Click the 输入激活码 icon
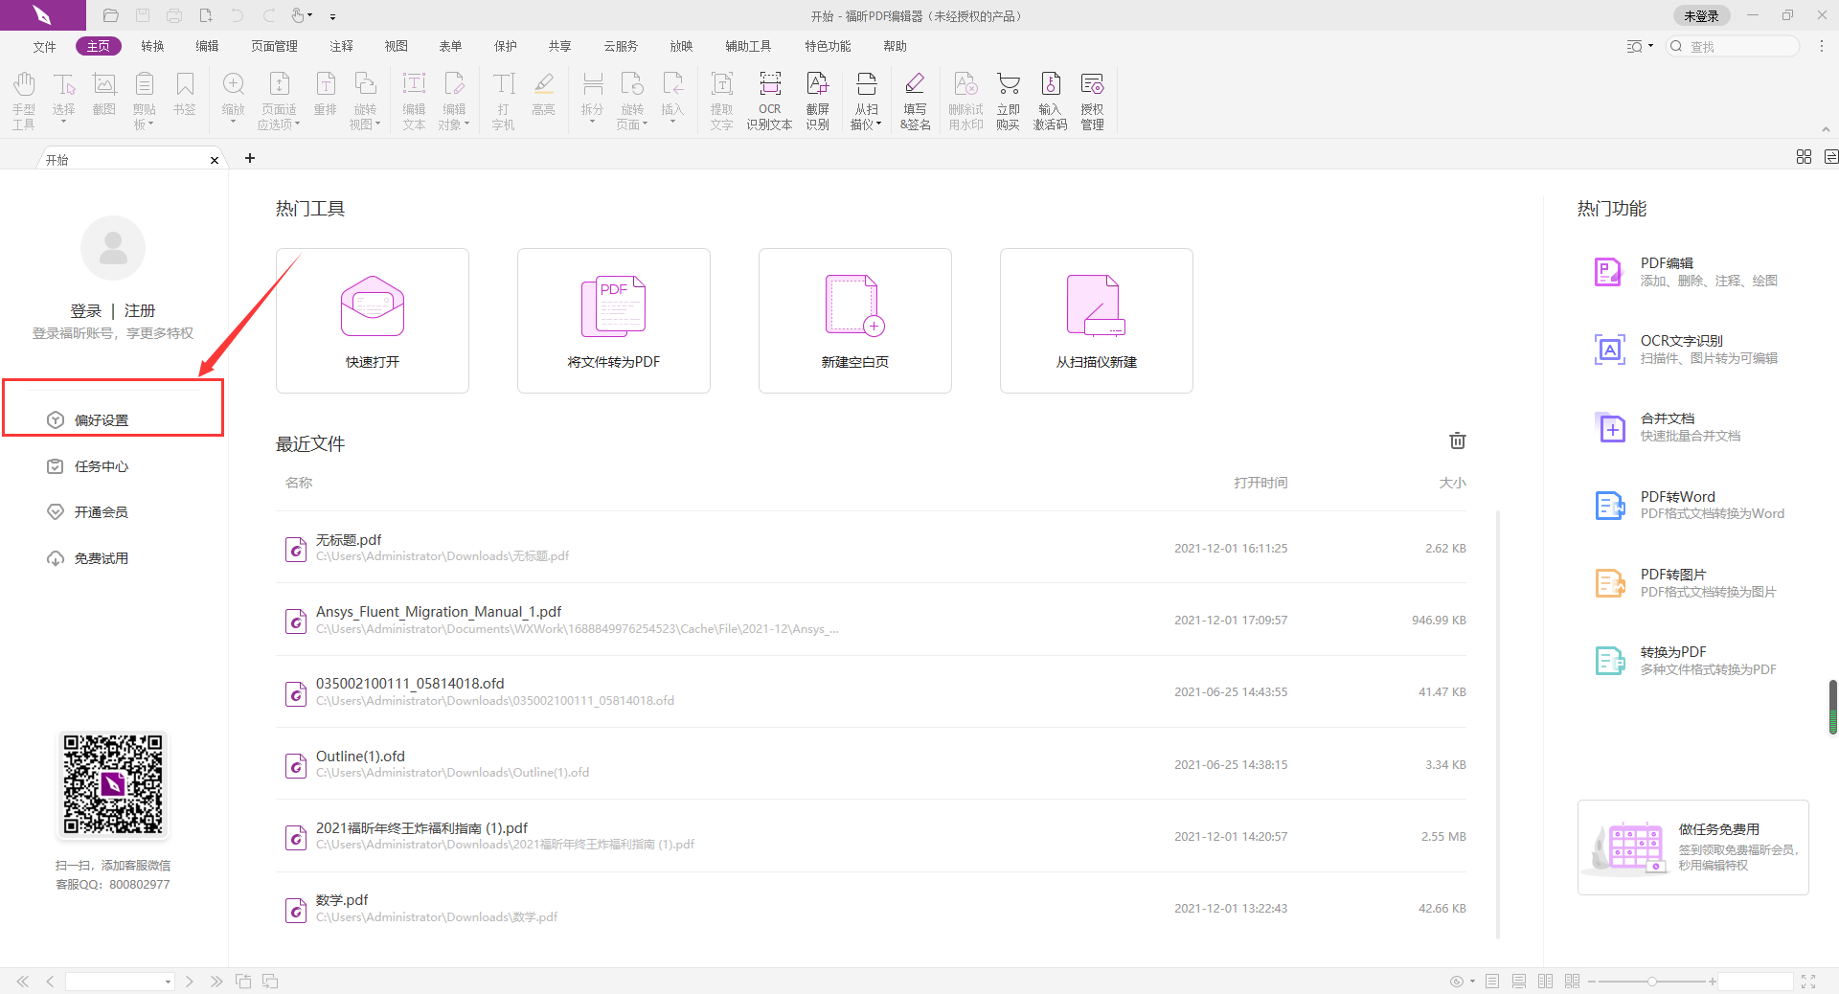The image size is (1839, 994). pos(1050,99)
